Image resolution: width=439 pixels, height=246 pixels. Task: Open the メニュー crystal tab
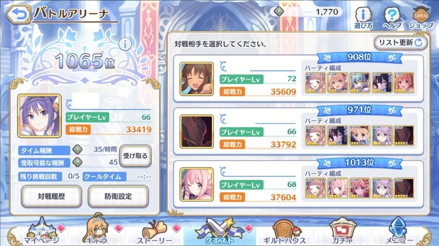tap(399, 231)
